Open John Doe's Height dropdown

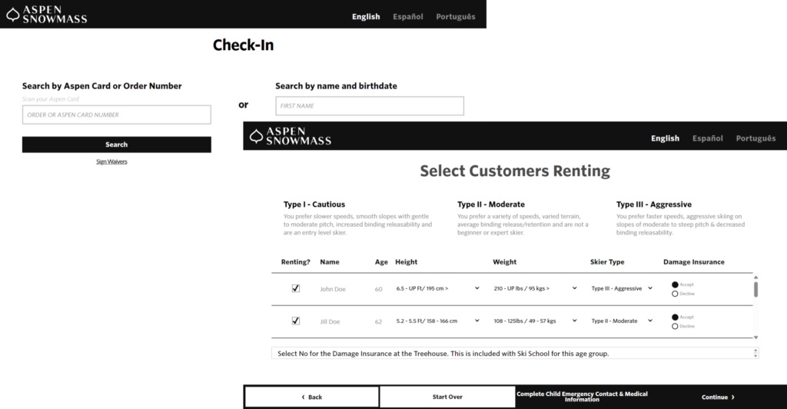pyautogui.click(x=437, y=288)
